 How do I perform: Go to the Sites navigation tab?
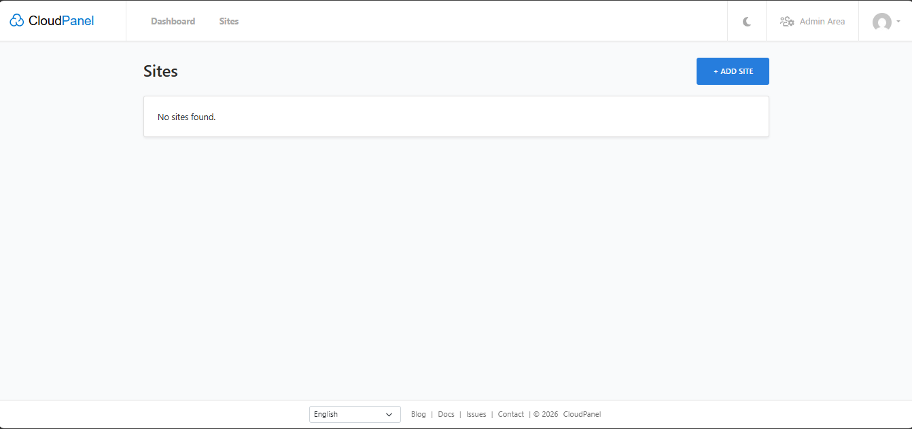(229, 21)
